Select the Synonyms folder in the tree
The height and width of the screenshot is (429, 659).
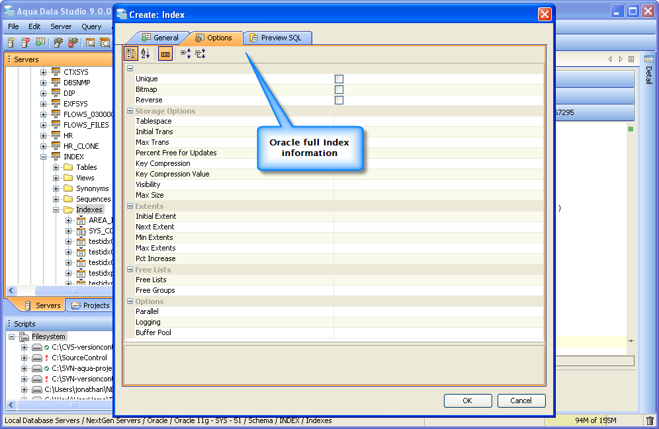[x=93, y=188]
